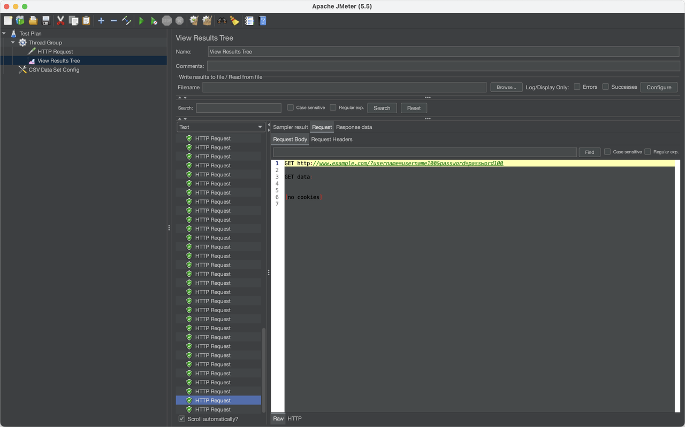Select the Request Body sub-tab
Screen dimensions: 685x427
pyautogui.click(x=290, y=139)
